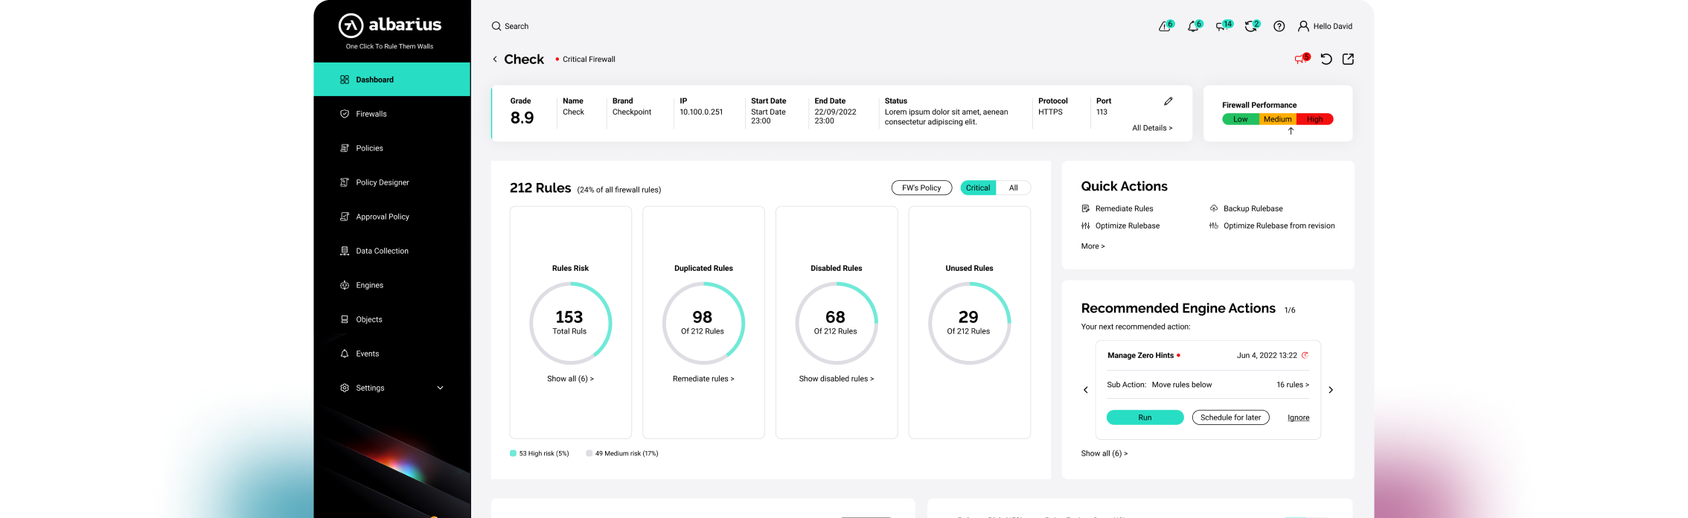1688x518 pixels.
Task: Click the sync icon with badge 2
Action: tap(1253, 26)
